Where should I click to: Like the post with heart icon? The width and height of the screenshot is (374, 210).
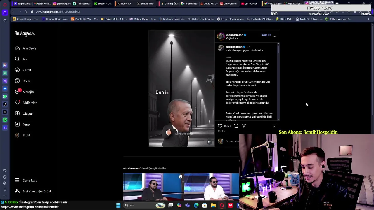click(220, 126)
